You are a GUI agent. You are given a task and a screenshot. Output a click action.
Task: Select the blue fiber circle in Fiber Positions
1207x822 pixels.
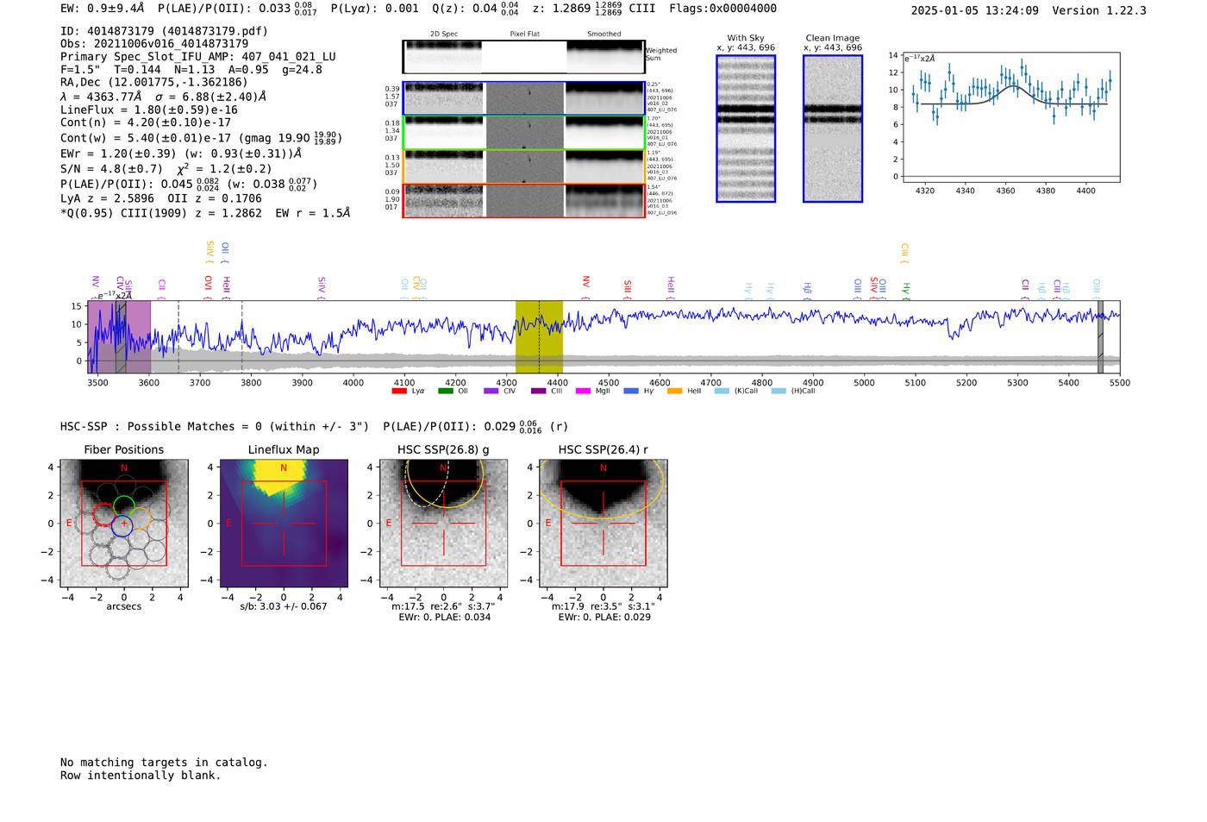coord(122,525)
